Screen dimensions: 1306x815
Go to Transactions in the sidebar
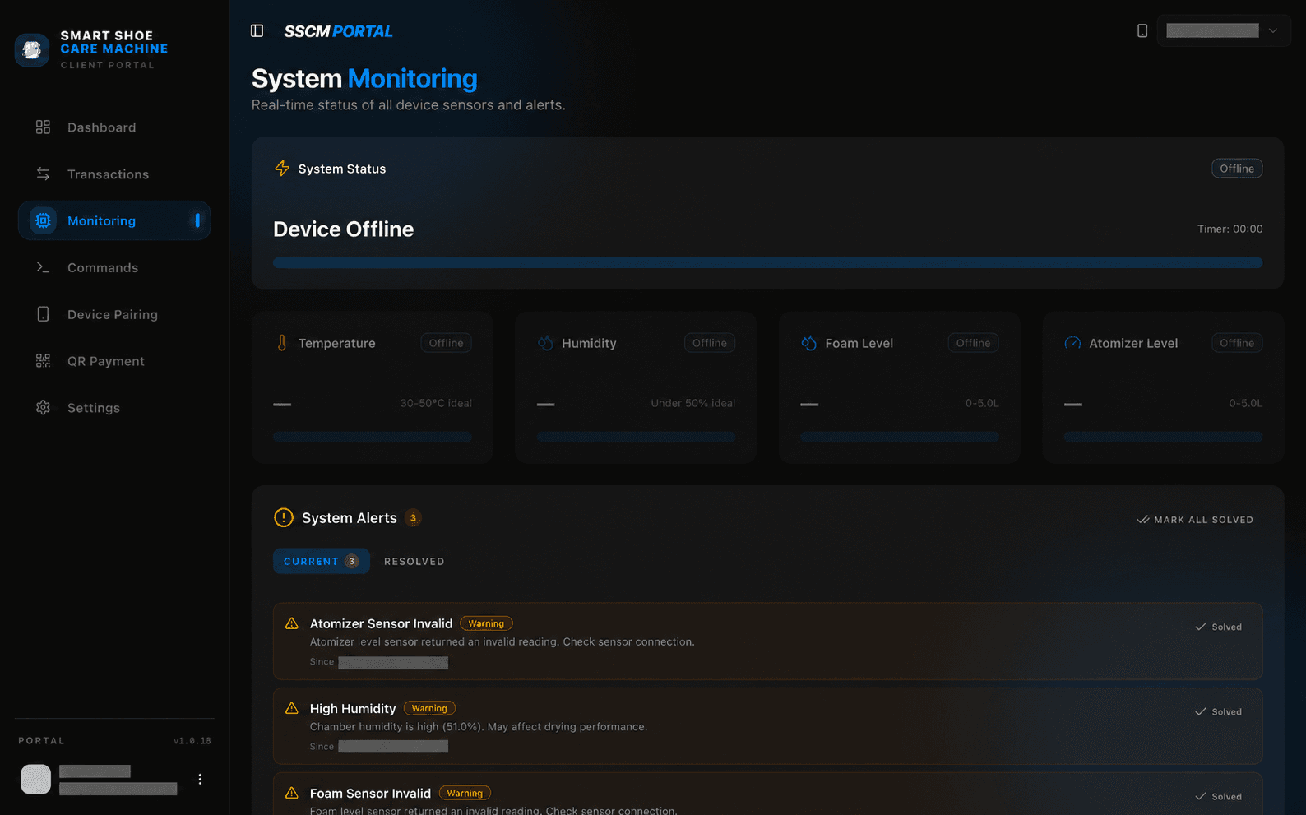pos(114,174)
